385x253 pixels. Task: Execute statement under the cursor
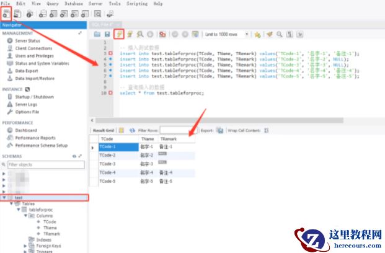tap(130, 34)
